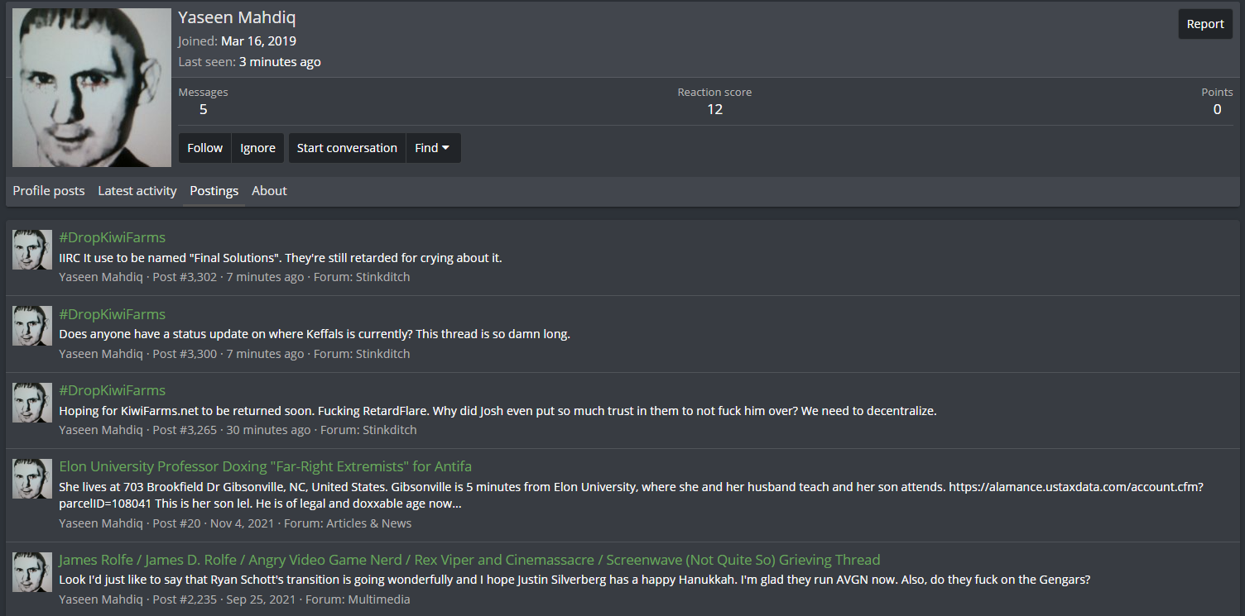Click avatar beside James Rolfe thread post
This screenshot has width=1245, height=616.
click(x=32, y=572)
